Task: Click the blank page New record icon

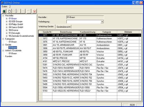Action: point(9,11)
